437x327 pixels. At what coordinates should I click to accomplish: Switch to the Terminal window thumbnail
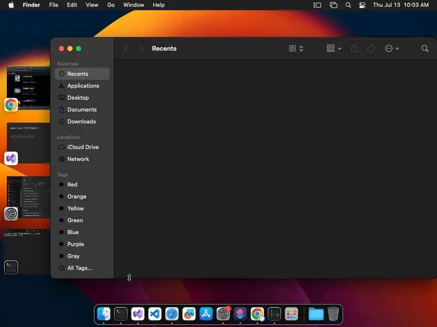click(x=27, y=252)
